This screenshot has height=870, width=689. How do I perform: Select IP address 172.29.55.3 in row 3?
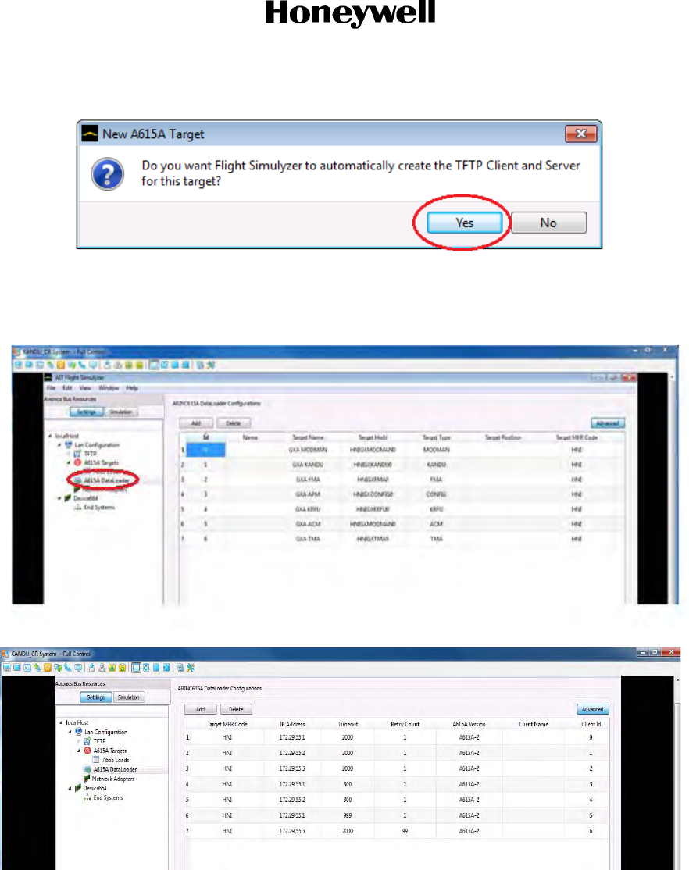[292, 768]
